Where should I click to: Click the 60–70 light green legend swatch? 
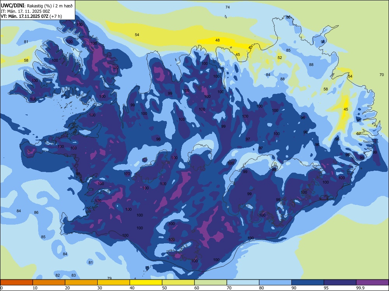[x=210, y=282]
